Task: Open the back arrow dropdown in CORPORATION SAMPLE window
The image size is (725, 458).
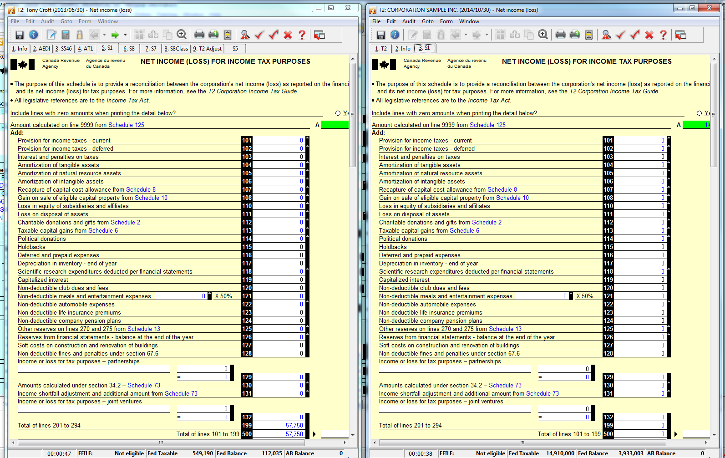Action: pos(466,35)
